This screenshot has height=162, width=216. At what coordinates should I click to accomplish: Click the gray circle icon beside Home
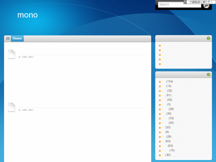coord(8,38)
